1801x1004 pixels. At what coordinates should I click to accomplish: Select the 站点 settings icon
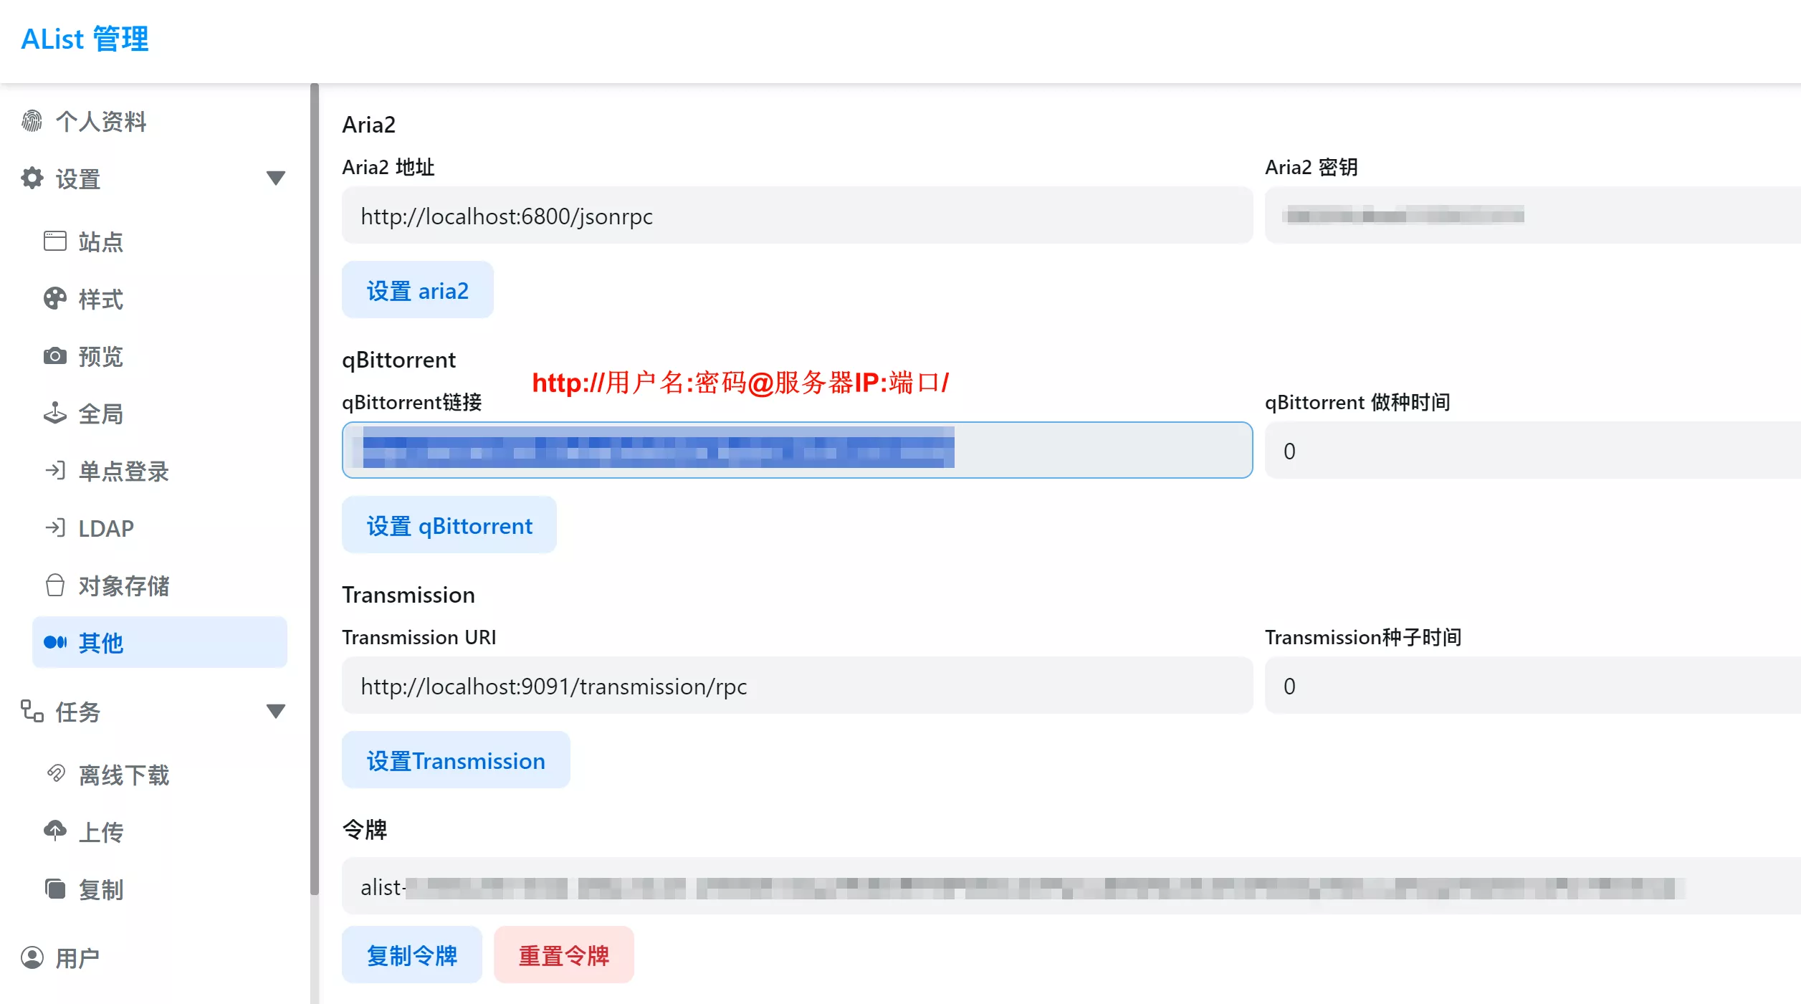click(55, 242)
